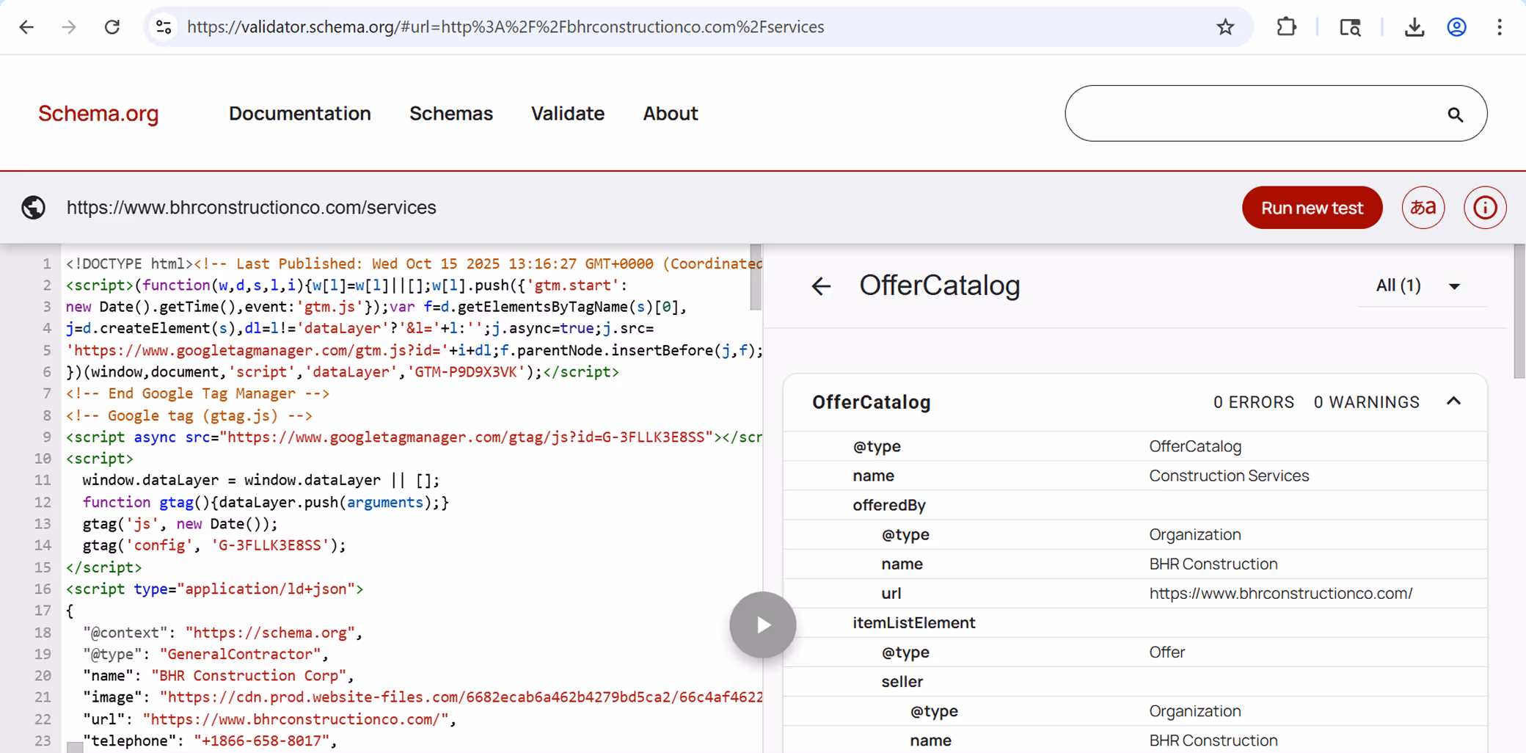
Task: Click the offeredBy property row
Action: pyautogui.click(x=1135, y=505)
